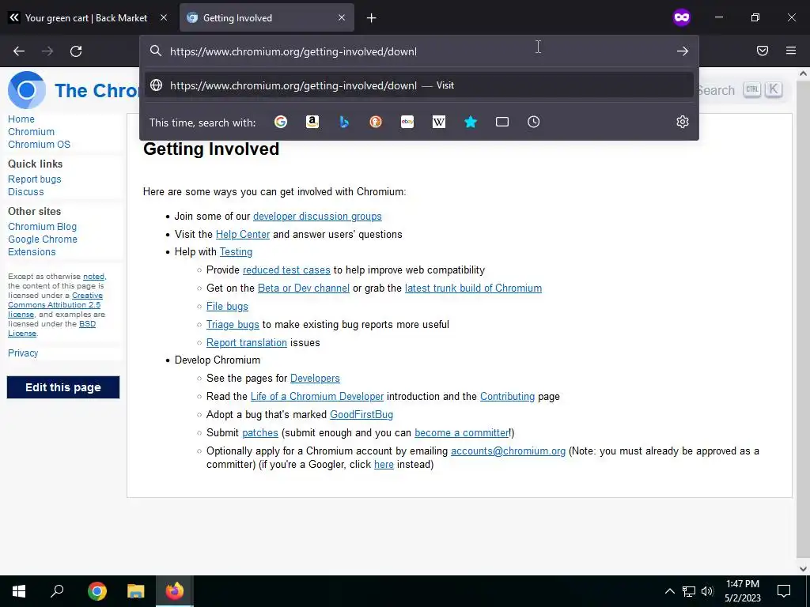Click the Chromium logo on the page

[x=26, y=90]
